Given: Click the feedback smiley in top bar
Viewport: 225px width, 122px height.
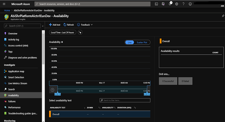Looking at the screenshot, I should click(x=190, y=4).
